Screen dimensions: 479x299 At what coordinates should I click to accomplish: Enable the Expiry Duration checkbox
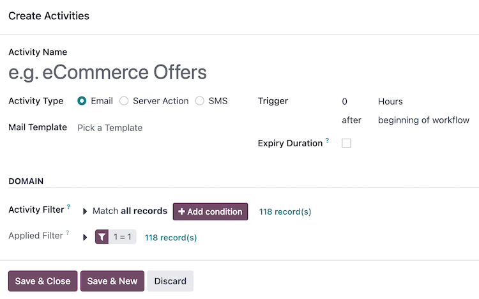click(x=346, y=143)
